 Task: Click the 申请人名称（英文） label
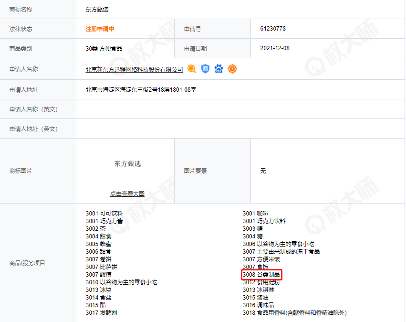point(33,109)
